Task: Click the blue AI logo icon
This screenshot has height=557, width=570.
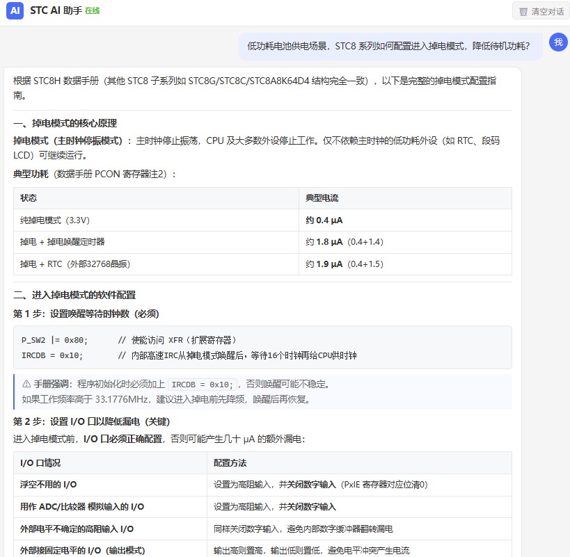Action: (x=15, y=10)
